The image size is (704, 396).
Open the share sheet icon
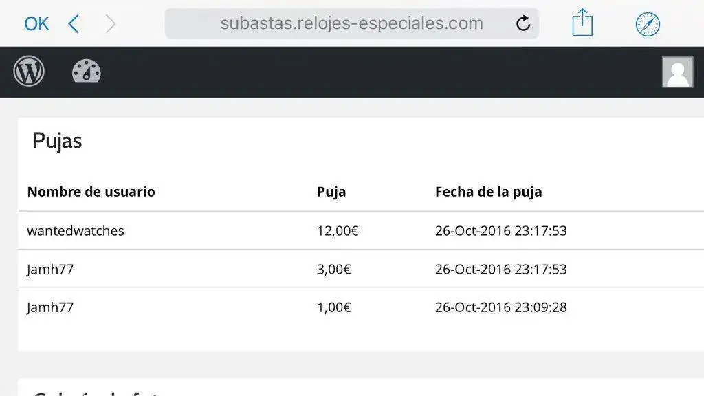[582, 23]
